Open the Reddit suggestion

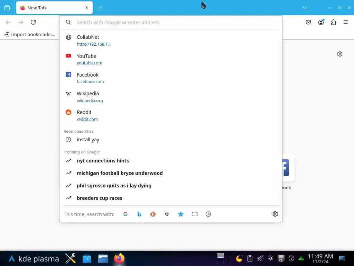171,116
